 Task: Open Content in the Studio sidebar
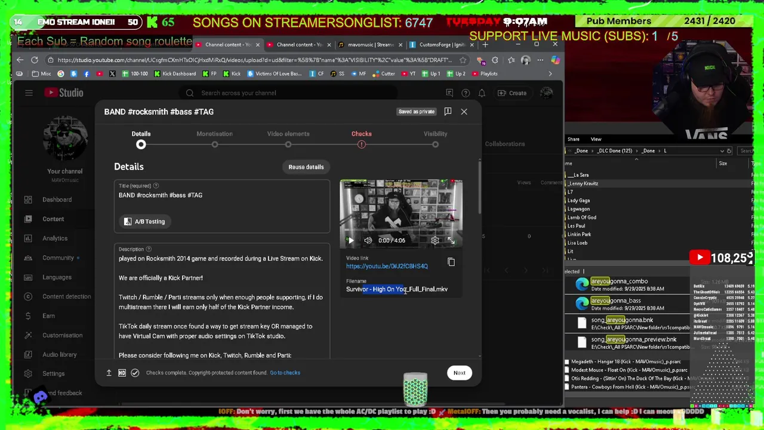(53, 219)
